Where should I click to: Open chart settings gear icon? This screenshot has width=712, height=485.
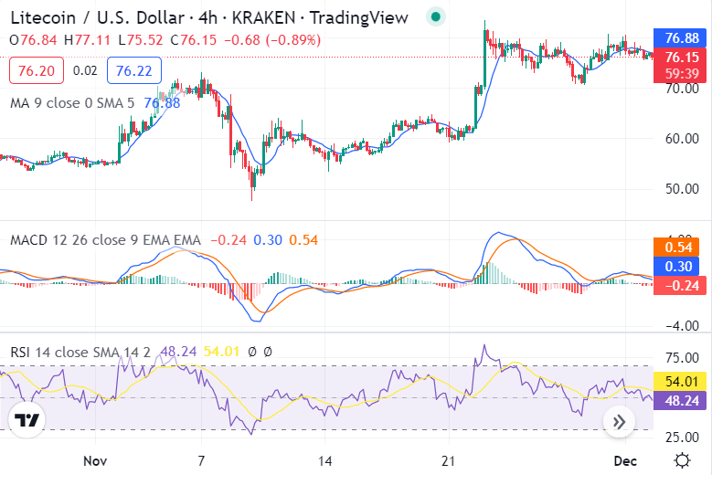point(682,459)
